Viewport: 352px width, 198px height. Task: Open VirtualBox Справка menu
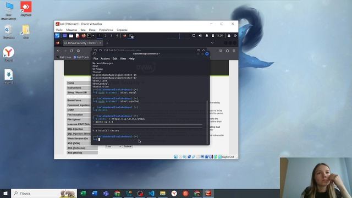(x=122, y=30)
